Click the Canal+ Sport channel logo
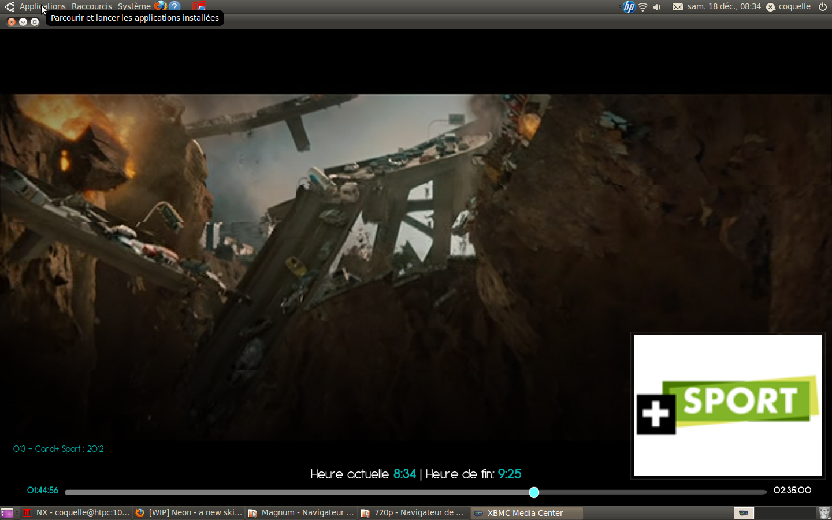832x520 pixels. (x=728, y=406)
